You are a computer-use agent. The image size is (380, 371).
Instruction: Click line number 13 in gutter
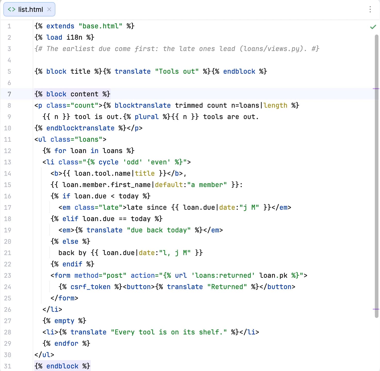pos(7,162)
